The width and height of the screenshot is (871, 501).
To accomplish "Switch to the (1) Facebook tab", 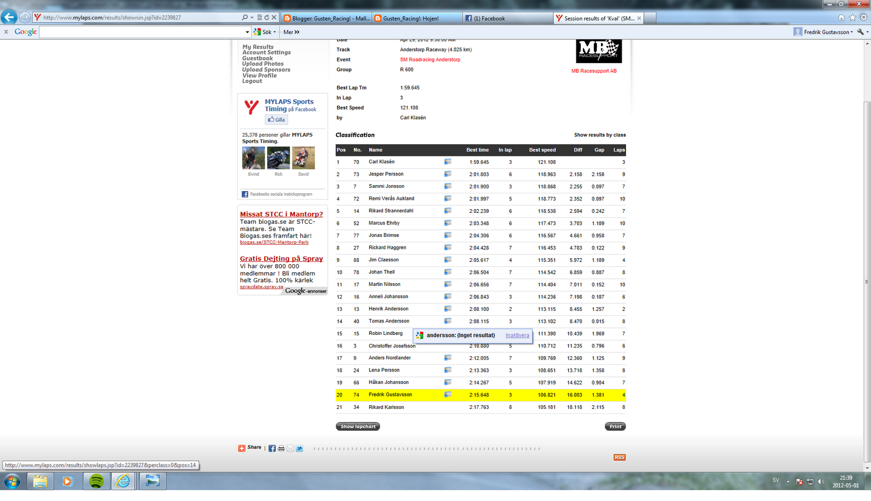I will (x=508, y=18).
